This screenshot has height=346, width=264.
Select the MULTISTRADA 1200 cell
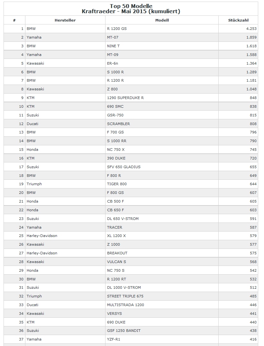pyautogui.click(x=125, y=305)
